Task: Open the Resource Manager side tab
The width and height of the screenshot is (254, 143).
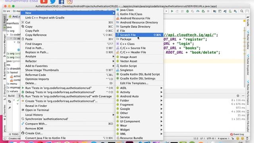Action: [x=4, y=46]
